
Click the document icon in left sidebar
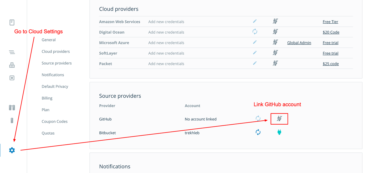pyautogui.click(x=12, y=22)
